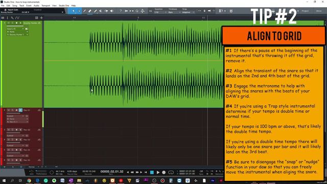This screenshot has height=184, width=327.
Task: Open Edge browser from taskbar
Action: [x=37, y=180]
